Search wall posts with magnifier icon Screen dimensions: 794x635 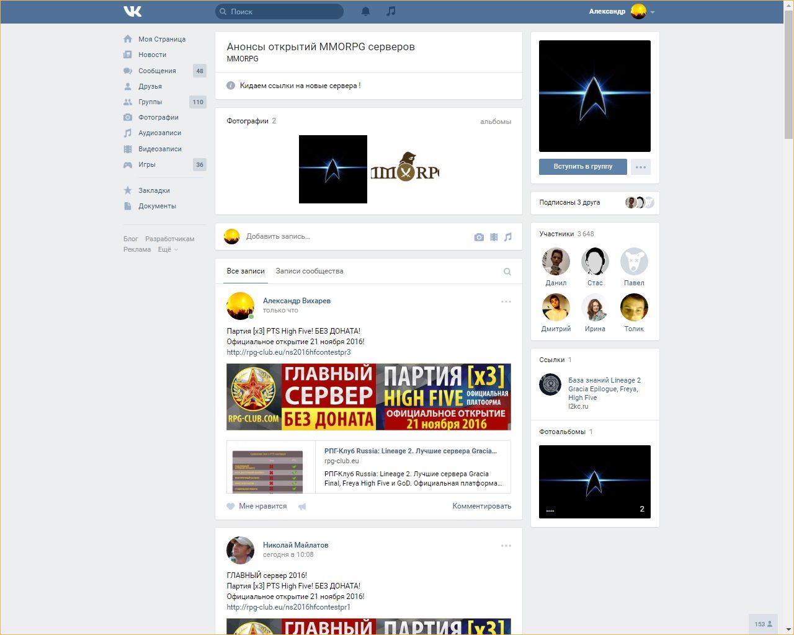coord(507,272)
